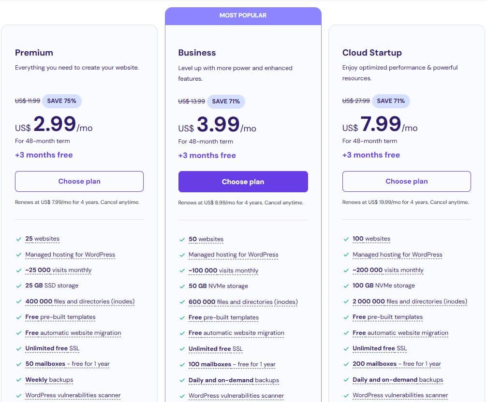Click checkmark next to Business 50 websites

pyautogui.click(x=182, y=239)
